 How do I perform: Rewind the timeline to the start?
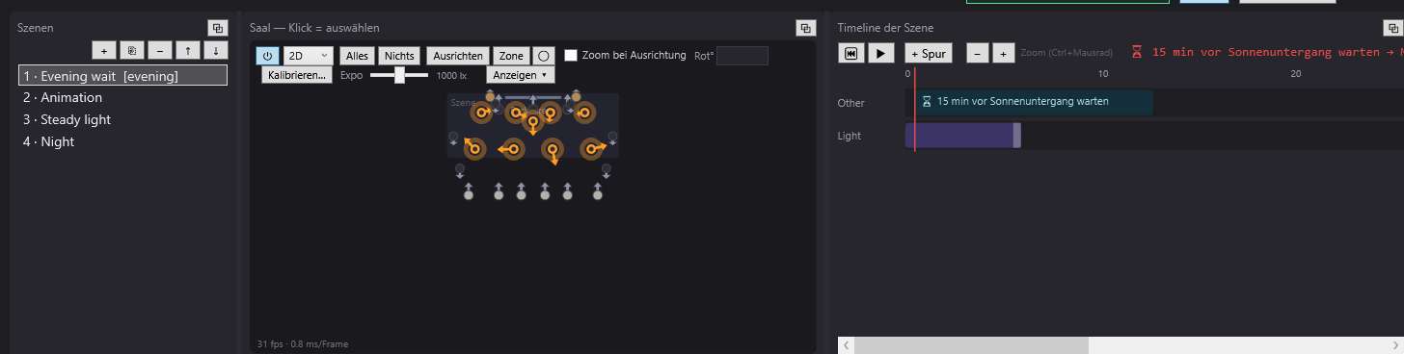click(851, 53)
